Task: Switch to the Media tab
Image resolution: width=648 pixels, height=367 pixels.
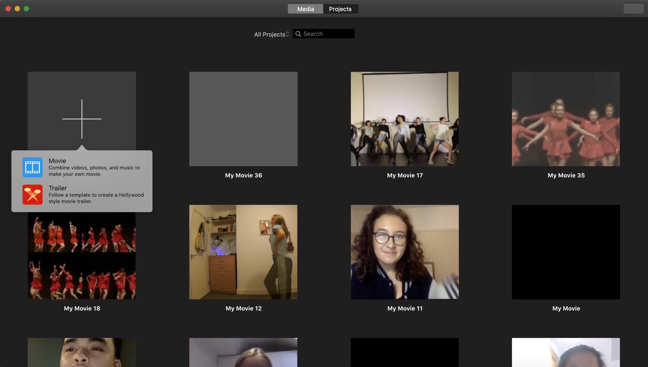Action: click(305, 9)
